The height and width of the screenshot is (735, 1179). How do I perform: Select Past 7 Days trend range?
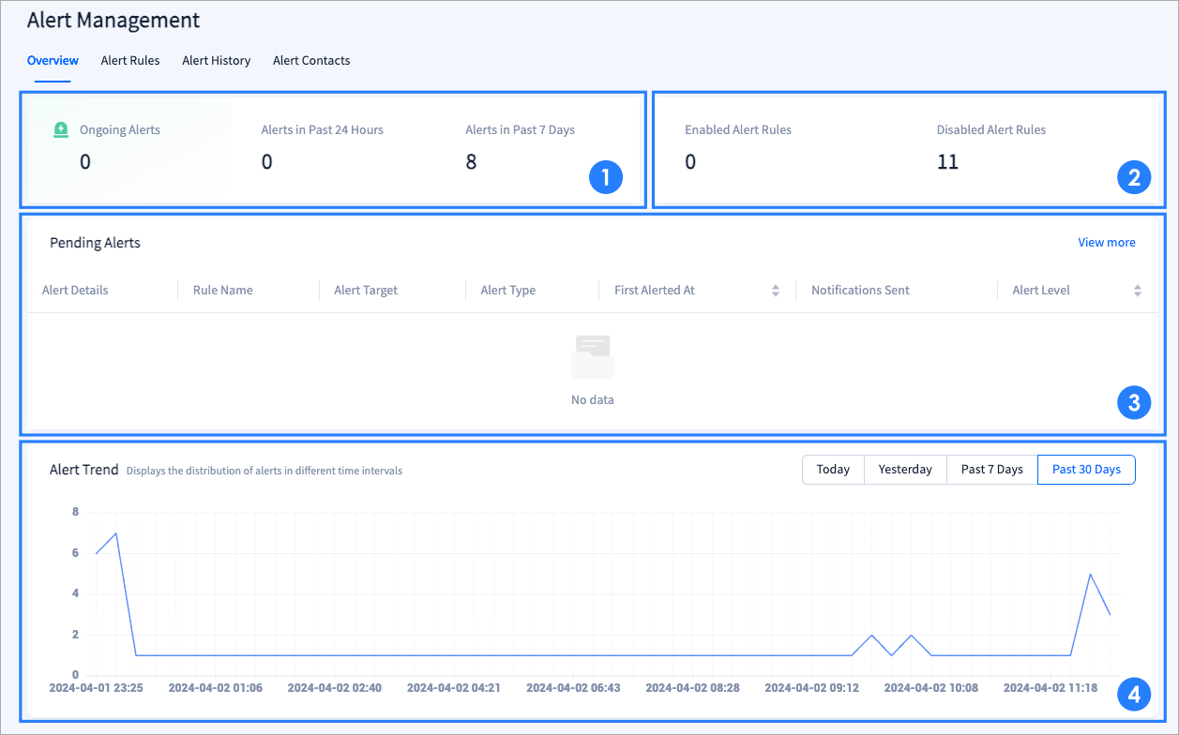(x=991, y=470)
